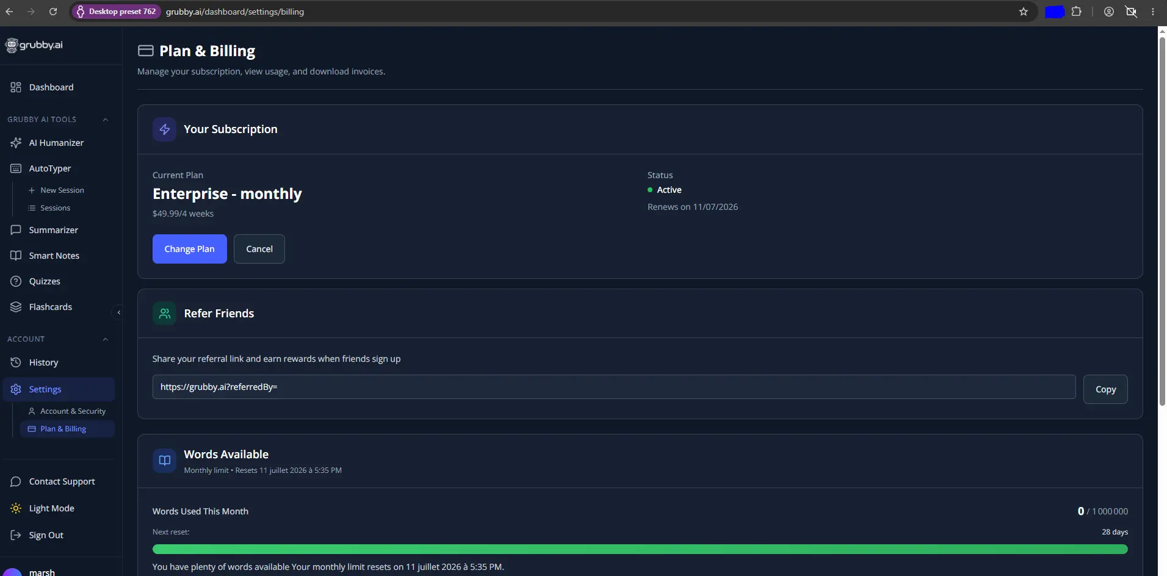Start a New Session under AutoTyper
Viewport: 1167px width, 576px height.
click(x=56, y=190)
